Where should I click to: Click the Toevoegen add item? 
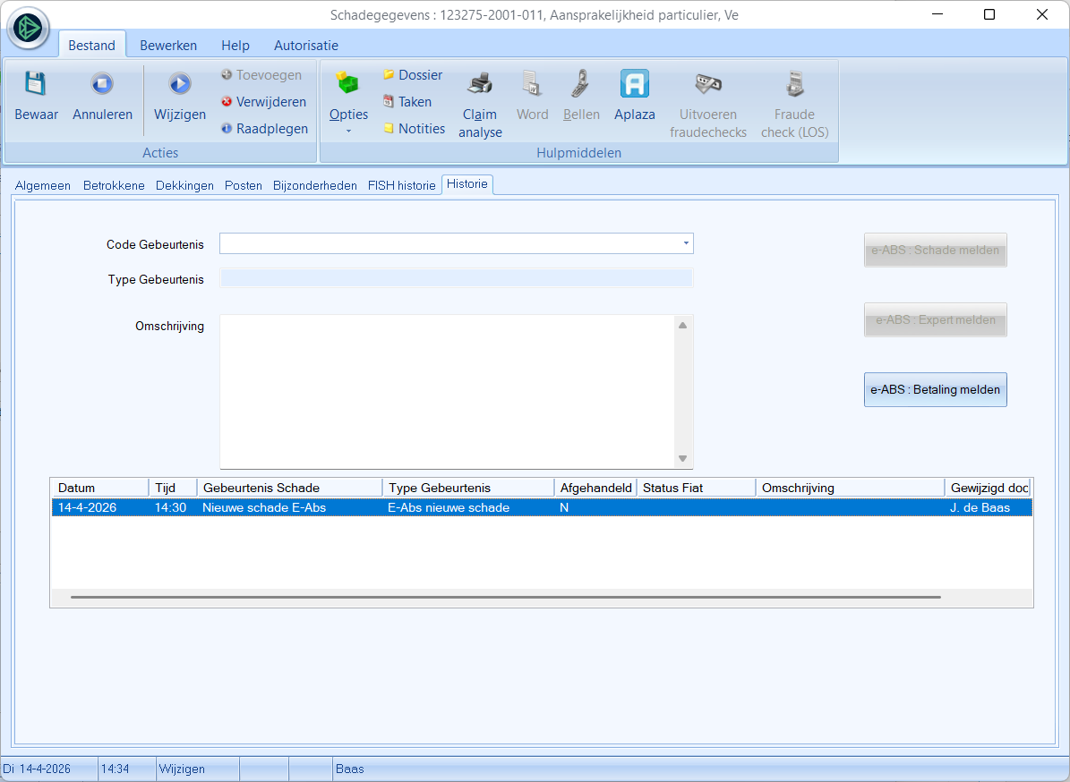261,75
